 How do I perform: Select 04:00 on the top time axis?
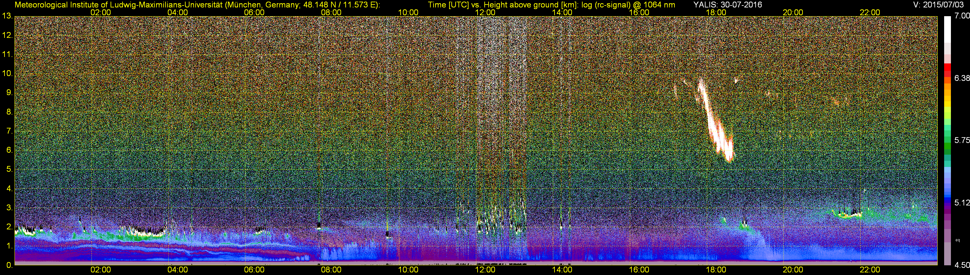pyautogui.click(x=178, y=12)
